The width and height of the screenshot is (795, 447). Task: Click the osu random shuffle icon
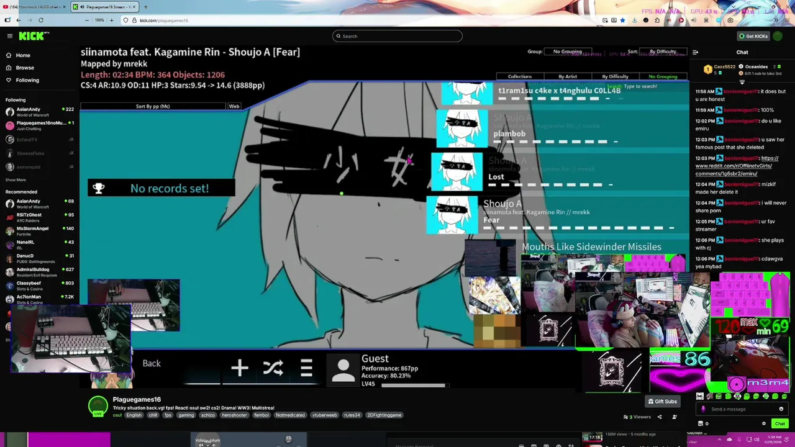point(273,369)
